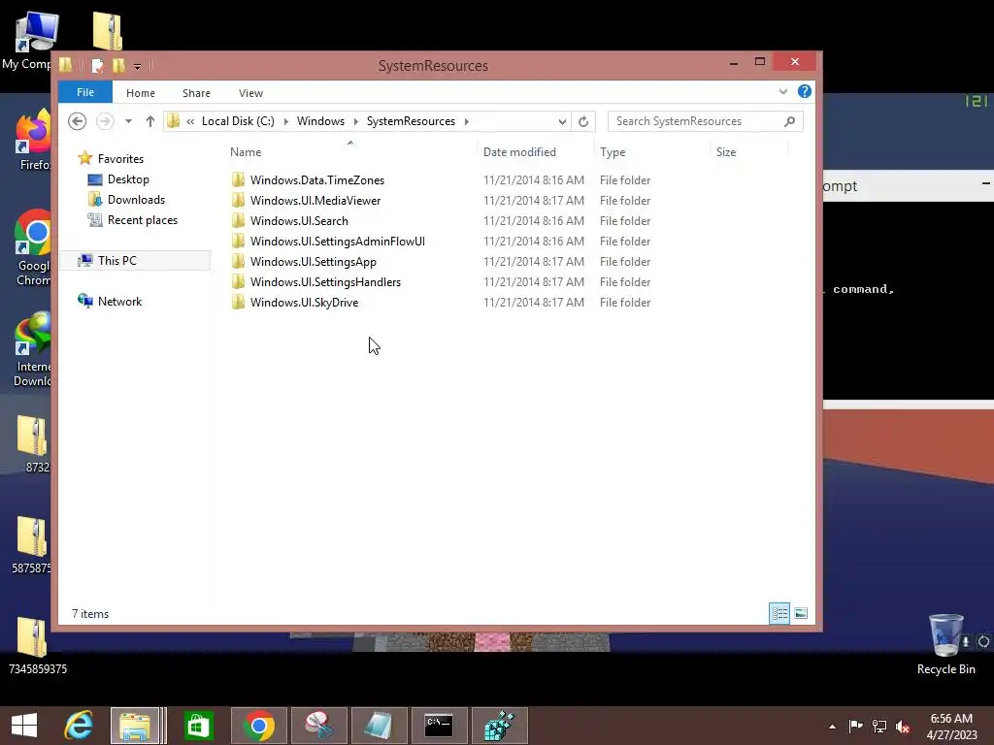The image size is (994, 745).
Task: Open Windows Store from taskbar
Action: 198,726
